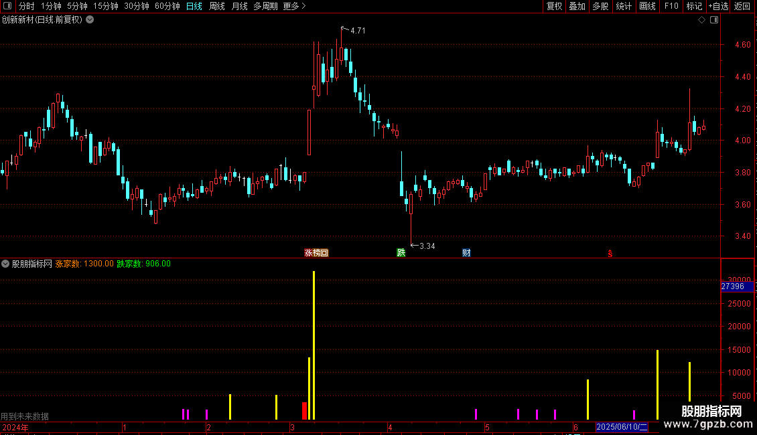Click the tallest yellow indicator bar
Viewport: 757px width, 435px height.
pos(314,345)
